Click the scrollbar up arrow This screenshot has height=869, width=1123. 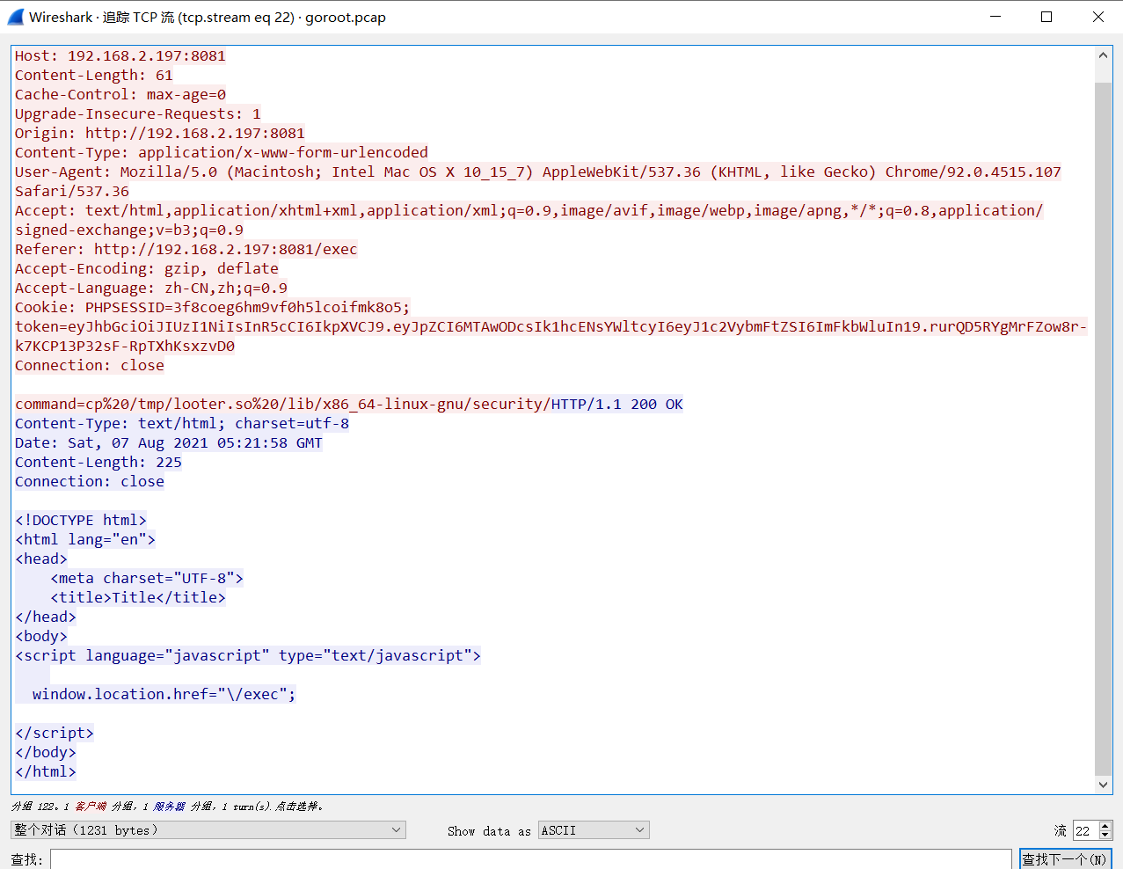(x=1103, y=55)
